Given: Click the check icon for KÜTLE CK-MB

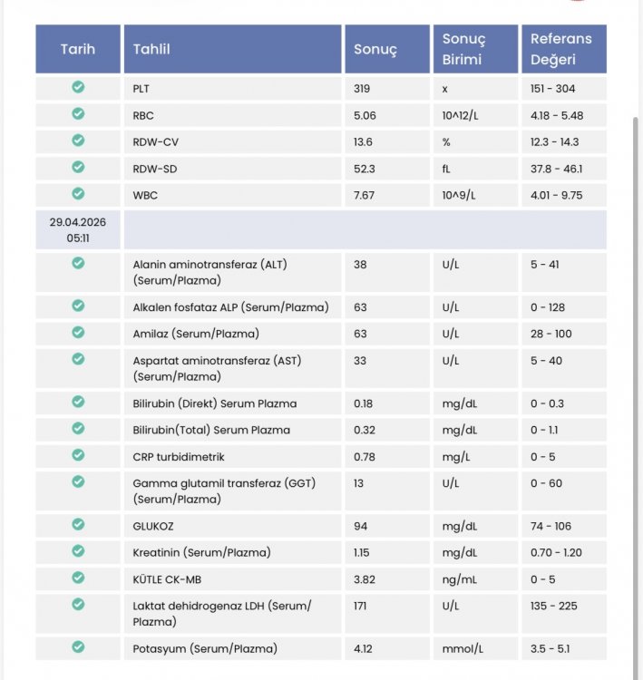Looking at the screenshot, I should [78, 578].
